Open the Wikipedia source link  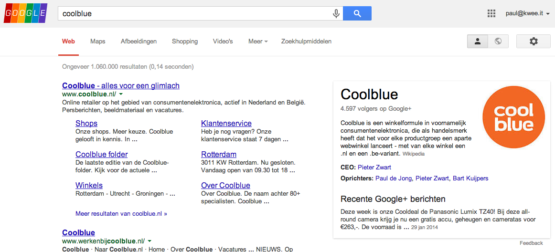[414, 154]
